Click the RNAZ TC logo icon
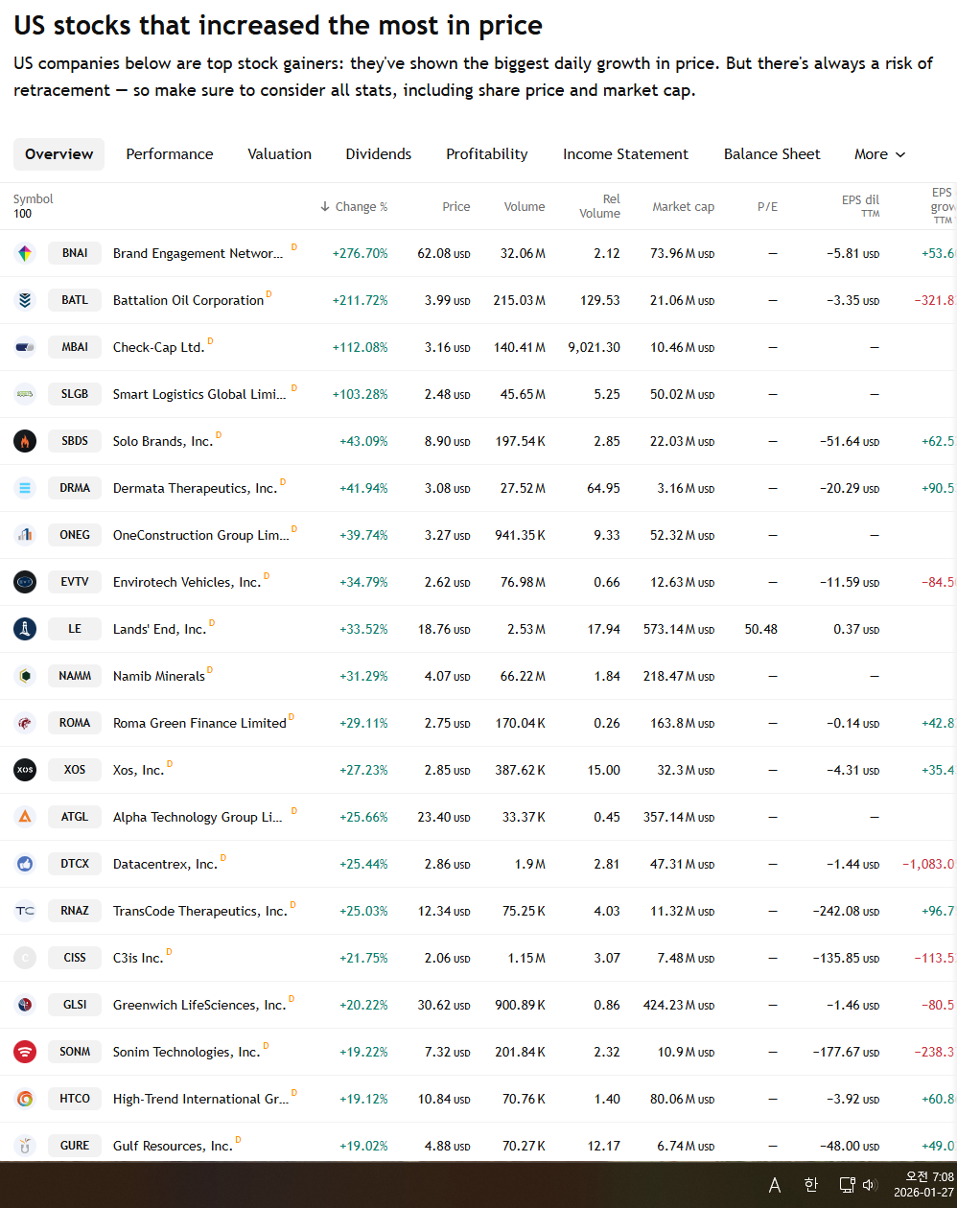Screen dimensions: 957x1208 point(25,911)
